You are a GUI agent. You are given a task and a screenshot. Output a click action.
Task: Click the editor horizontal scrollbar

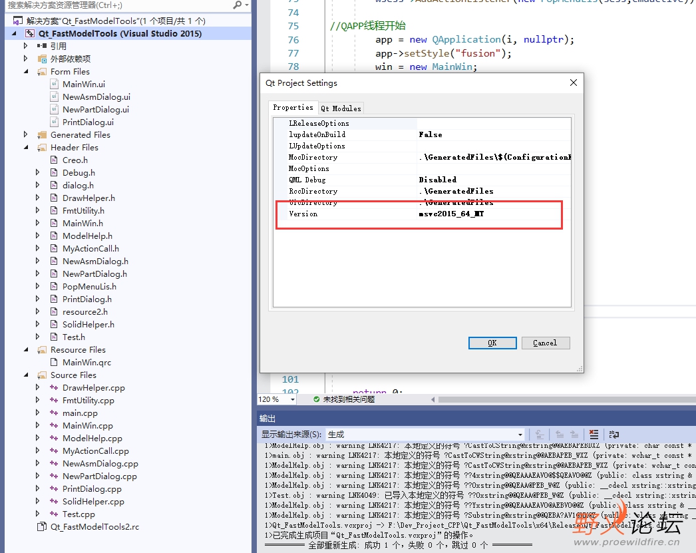point(566,399)
